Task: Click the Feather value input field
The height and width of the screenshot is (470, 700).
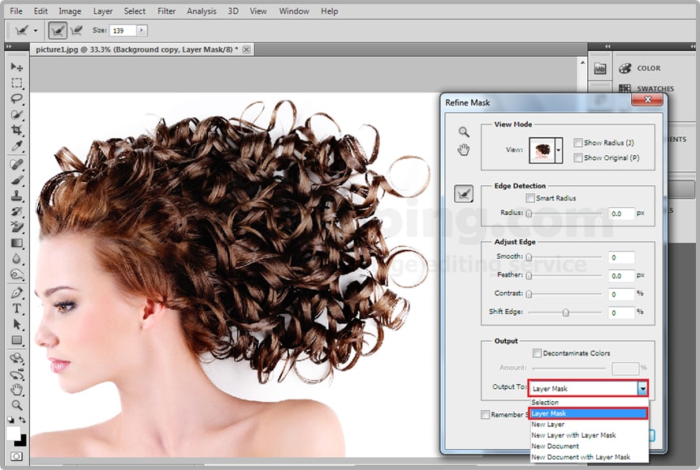Action: [621, 276]
